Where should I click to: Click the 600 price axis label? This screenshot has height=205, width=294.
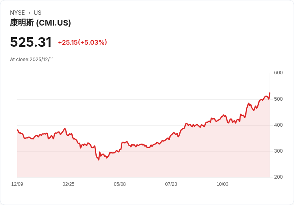pos(278,73)
